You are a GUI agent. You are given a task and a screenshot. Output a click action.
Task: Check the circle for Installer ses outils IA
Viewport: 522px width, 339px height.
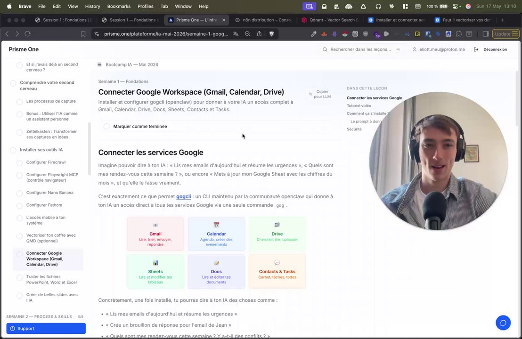pos(13,150)
